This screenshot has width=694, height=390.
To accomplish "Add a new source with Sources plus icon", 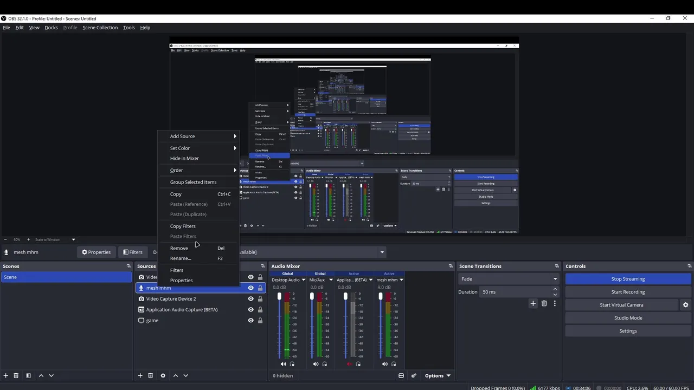I will tap(140, 375).
